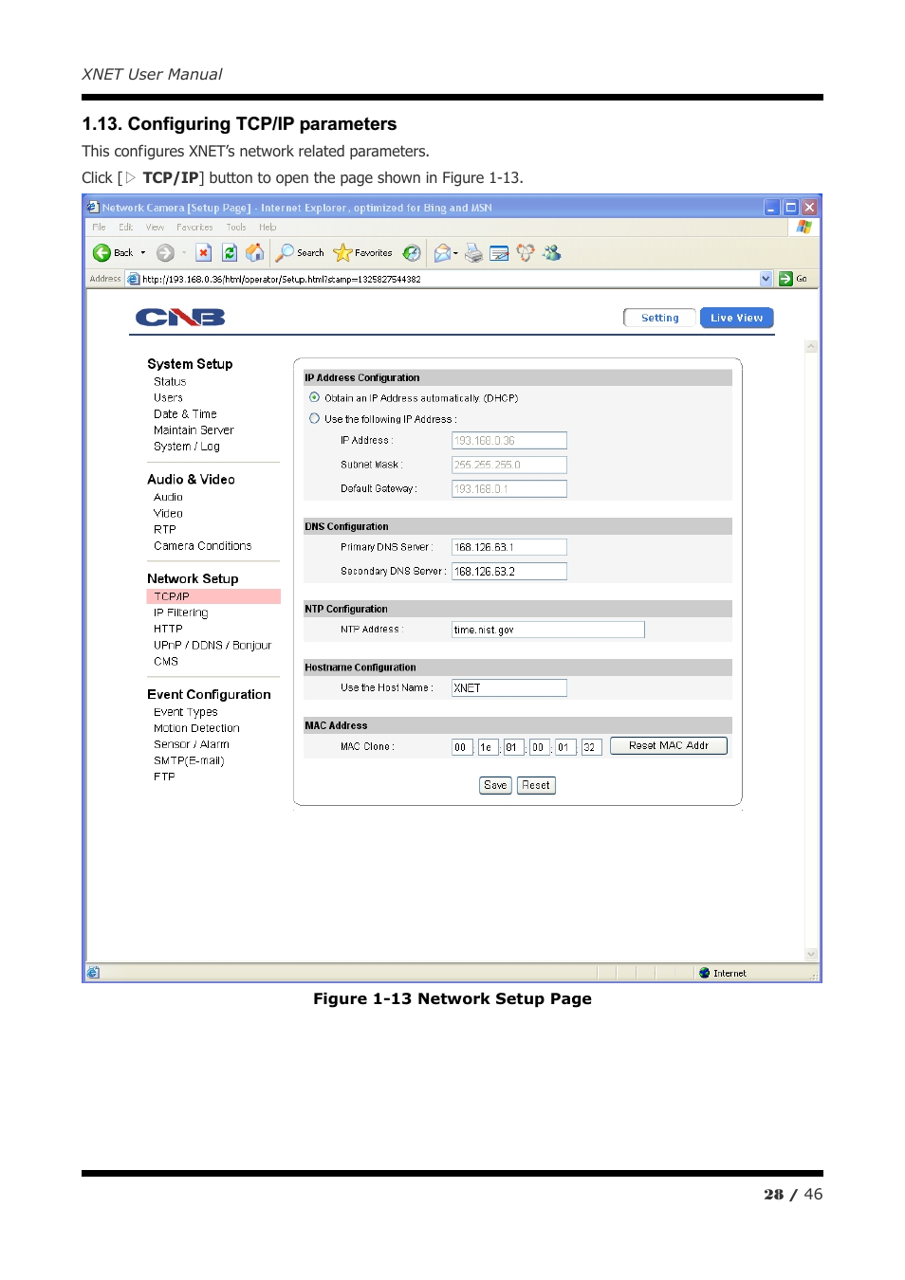Click the IE Back arrow icon
Image resolution: width=905 pixels, height=1280 pixels.
(102, 253)
